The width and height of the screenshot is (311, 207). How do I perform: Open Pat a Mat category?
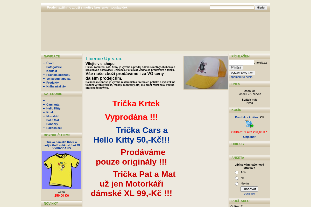(53, 120)
